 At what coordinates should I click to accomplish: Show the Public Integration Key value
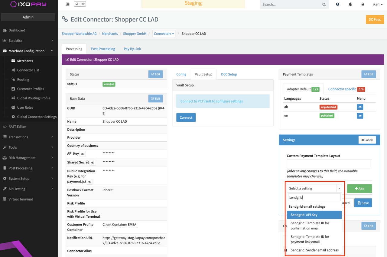tap(90, 182)
